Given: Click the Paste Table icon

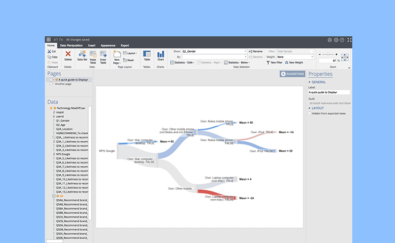Looking at the screenshot, I should coord(93,54).
